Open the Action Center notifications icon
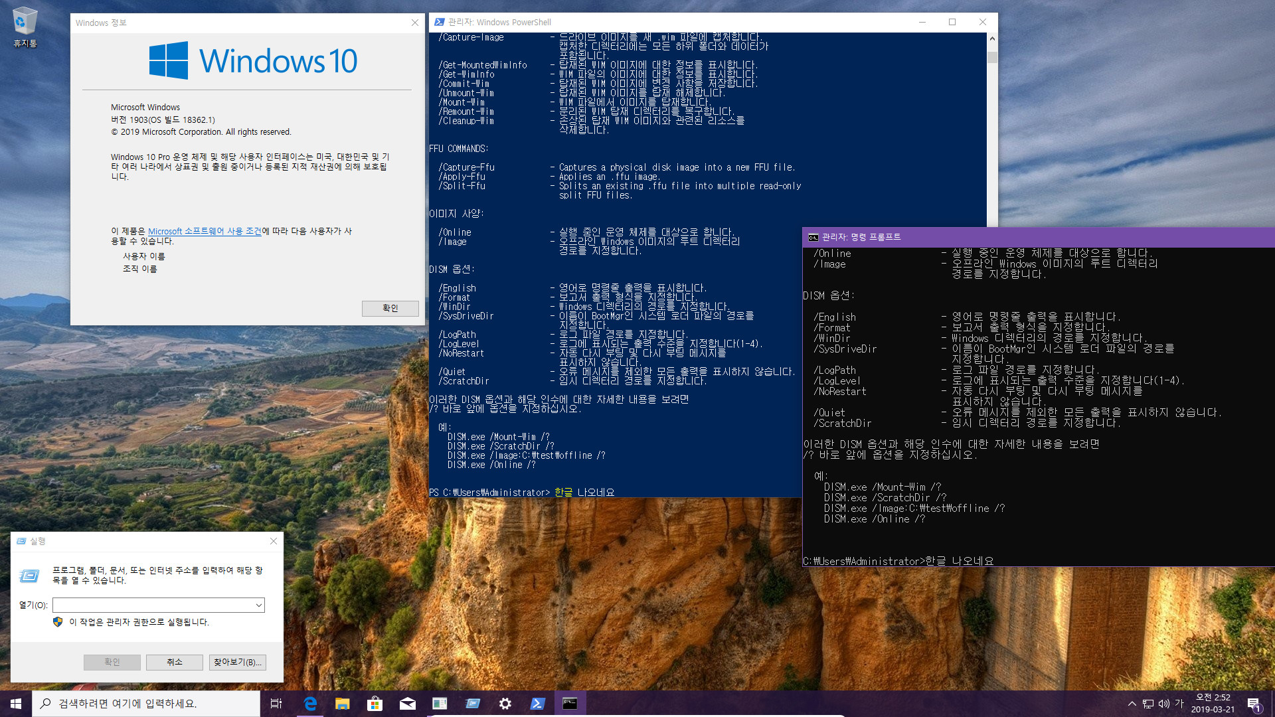This screenshot has height=717, width=1275. [1254, 704]
